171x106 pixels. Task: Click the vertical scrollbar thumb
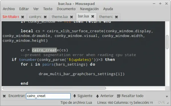pos(167,42)
